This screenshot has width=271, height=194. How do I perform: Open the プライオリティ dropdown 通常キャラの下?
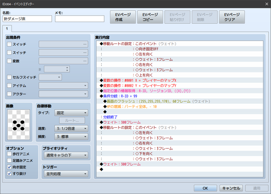[66, 155]
